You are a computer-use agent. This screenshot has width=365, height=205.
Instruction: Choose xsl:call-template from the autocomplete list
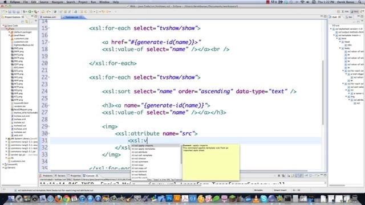point(156,155)
